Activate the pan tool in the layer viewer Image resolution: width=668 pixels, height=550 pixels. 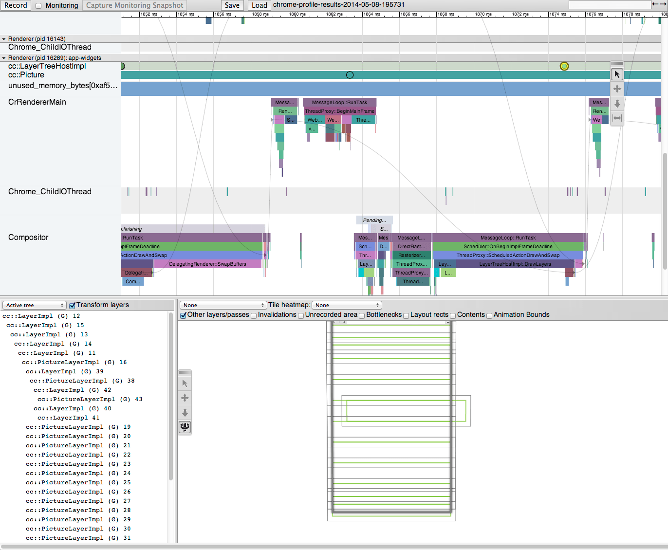(x=185, y=398)
